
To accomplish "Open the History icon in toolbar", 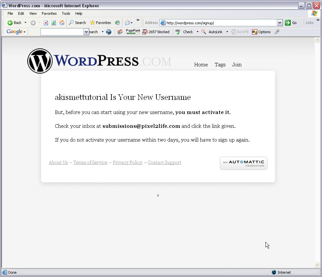I will [117, 23].
